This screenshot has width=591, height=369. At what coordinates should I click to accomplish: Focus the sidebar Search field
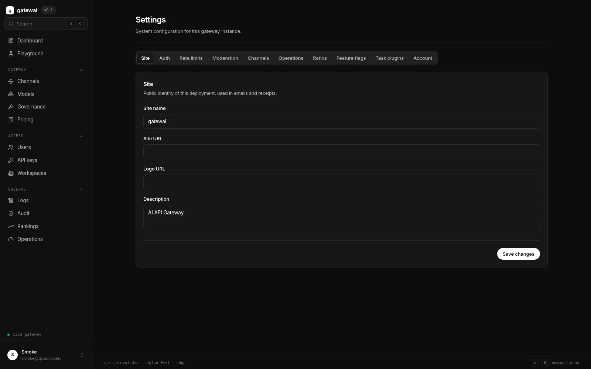click(46, 24)
